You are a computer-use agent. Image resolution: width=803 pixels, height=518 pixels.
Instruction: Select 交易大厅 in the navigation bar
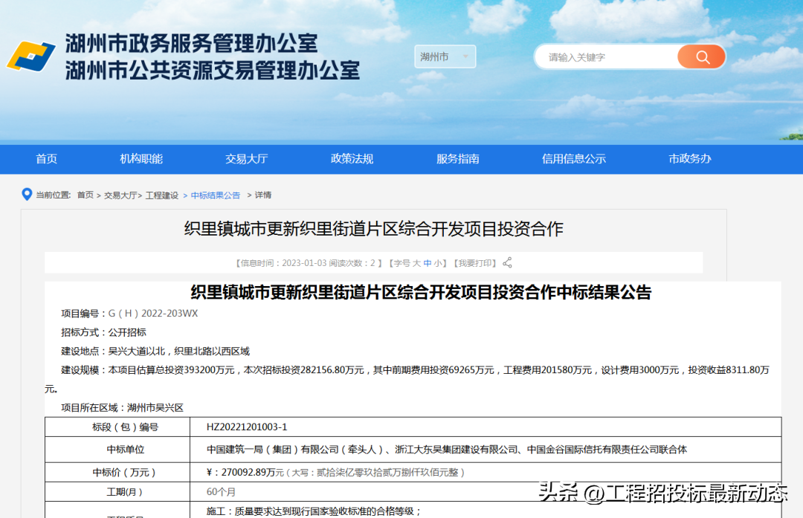point(246,159)
